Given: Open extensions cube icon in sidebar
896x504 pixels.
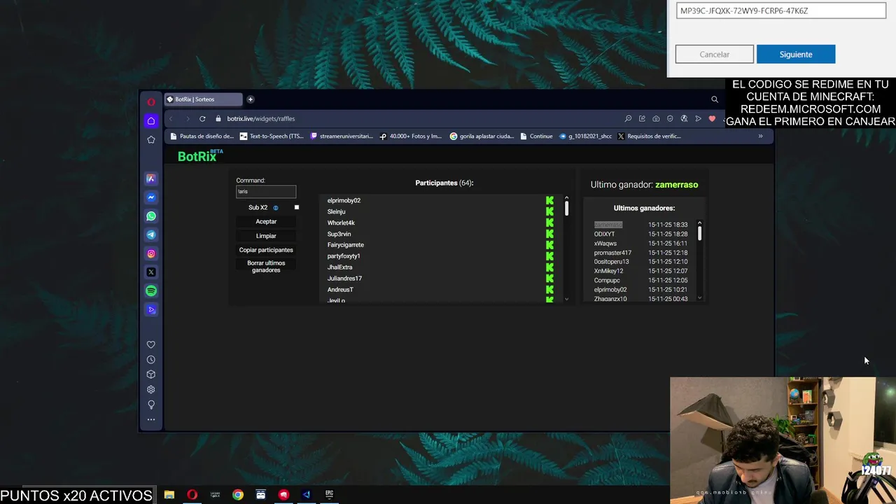Looking at the screenshot, I should (x=150, y=374).
